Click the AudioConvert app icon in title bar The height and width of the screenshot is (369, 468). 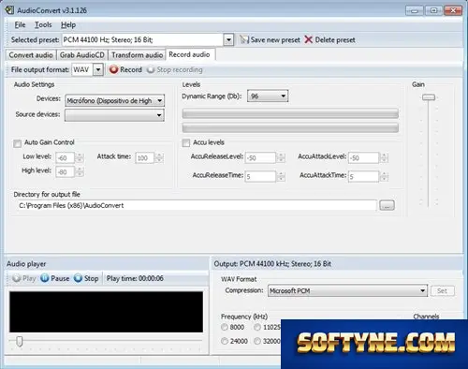tap(9, 10)
